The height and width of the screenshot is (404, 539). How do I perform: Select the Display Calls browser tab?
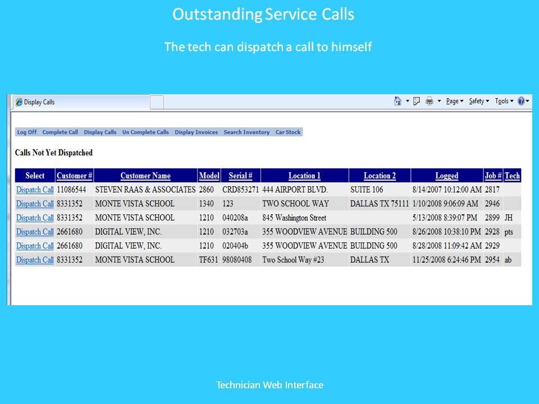pyautogui.click(x=82, y=102)
